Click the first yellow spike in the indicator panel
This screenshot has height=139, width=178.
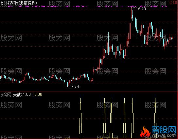(80, 118)
